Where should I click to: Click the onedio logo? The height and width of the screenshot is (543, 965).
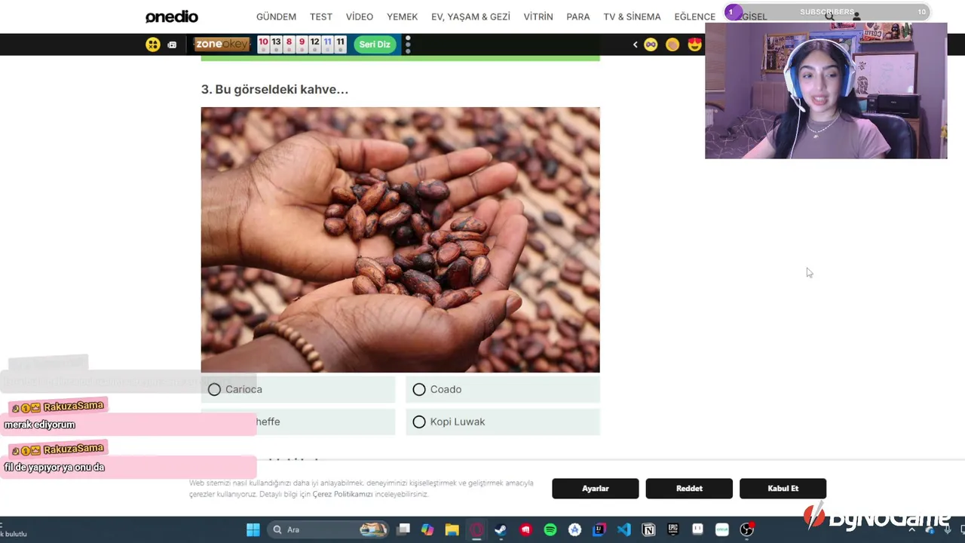[172, 17]
